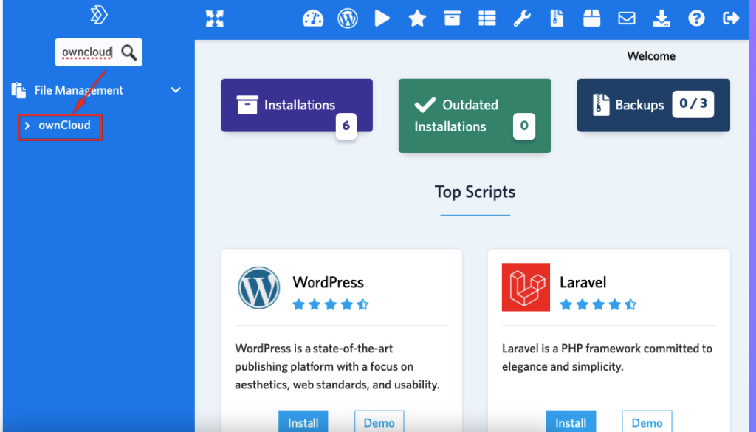Click the Welcome text
Image resolution: width=756 pixels, height=432 pixels.
651,56
